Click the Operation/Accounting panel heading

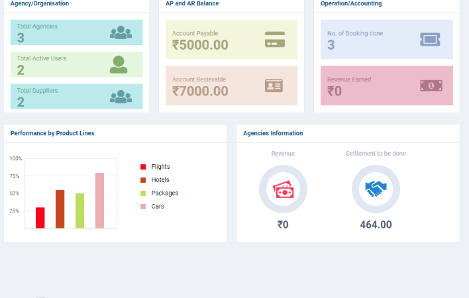coord(351,3)
